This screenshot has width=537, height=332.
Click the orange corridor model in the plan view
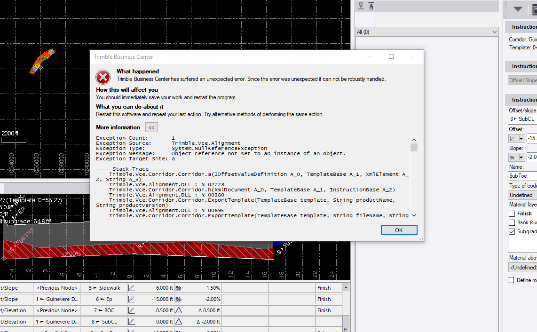(x=42, y=61)
